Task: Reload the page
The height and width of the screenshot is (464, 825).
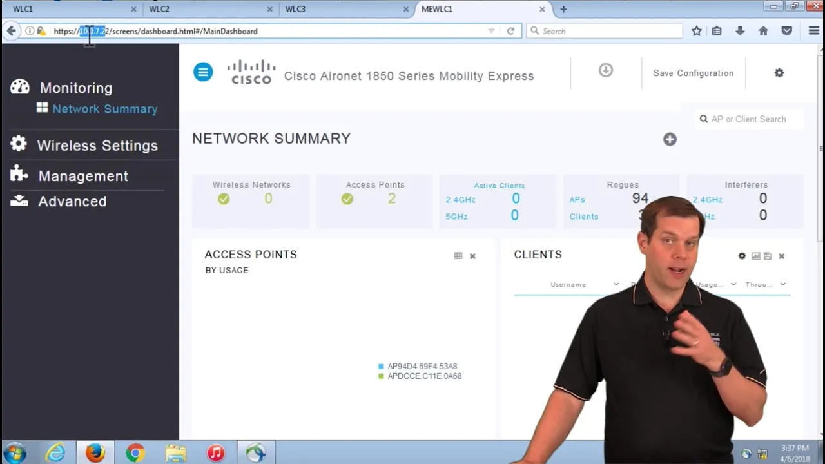Action: pos(510,31)
